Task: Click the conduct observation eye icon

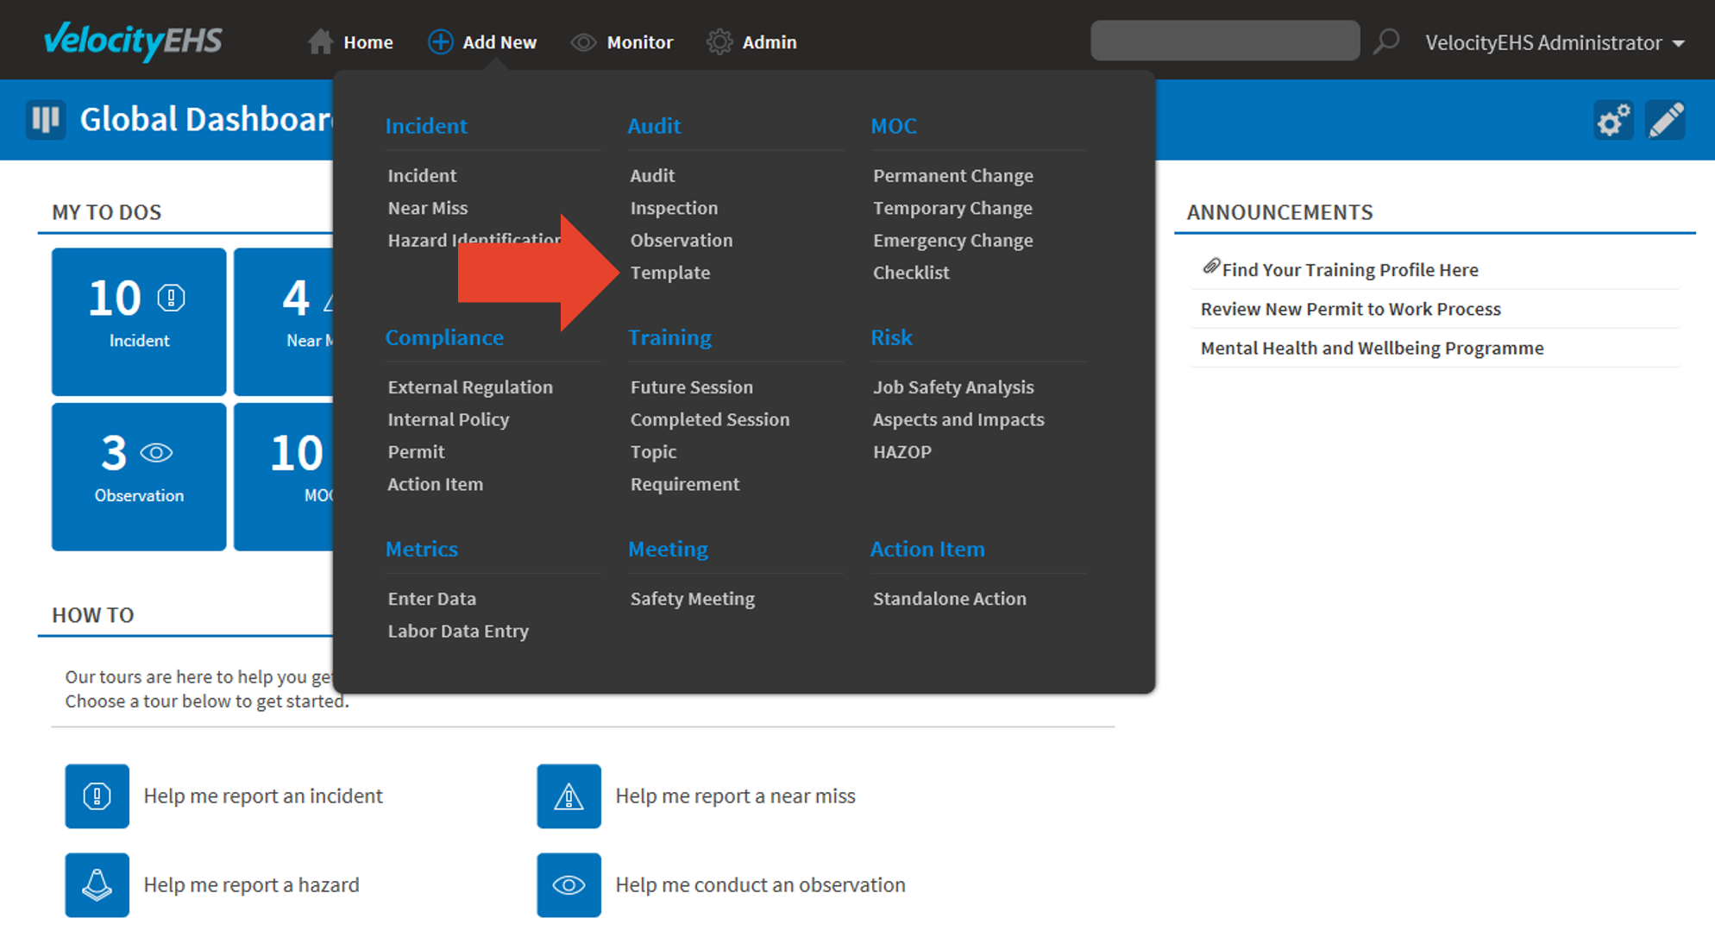Action: 569,884
